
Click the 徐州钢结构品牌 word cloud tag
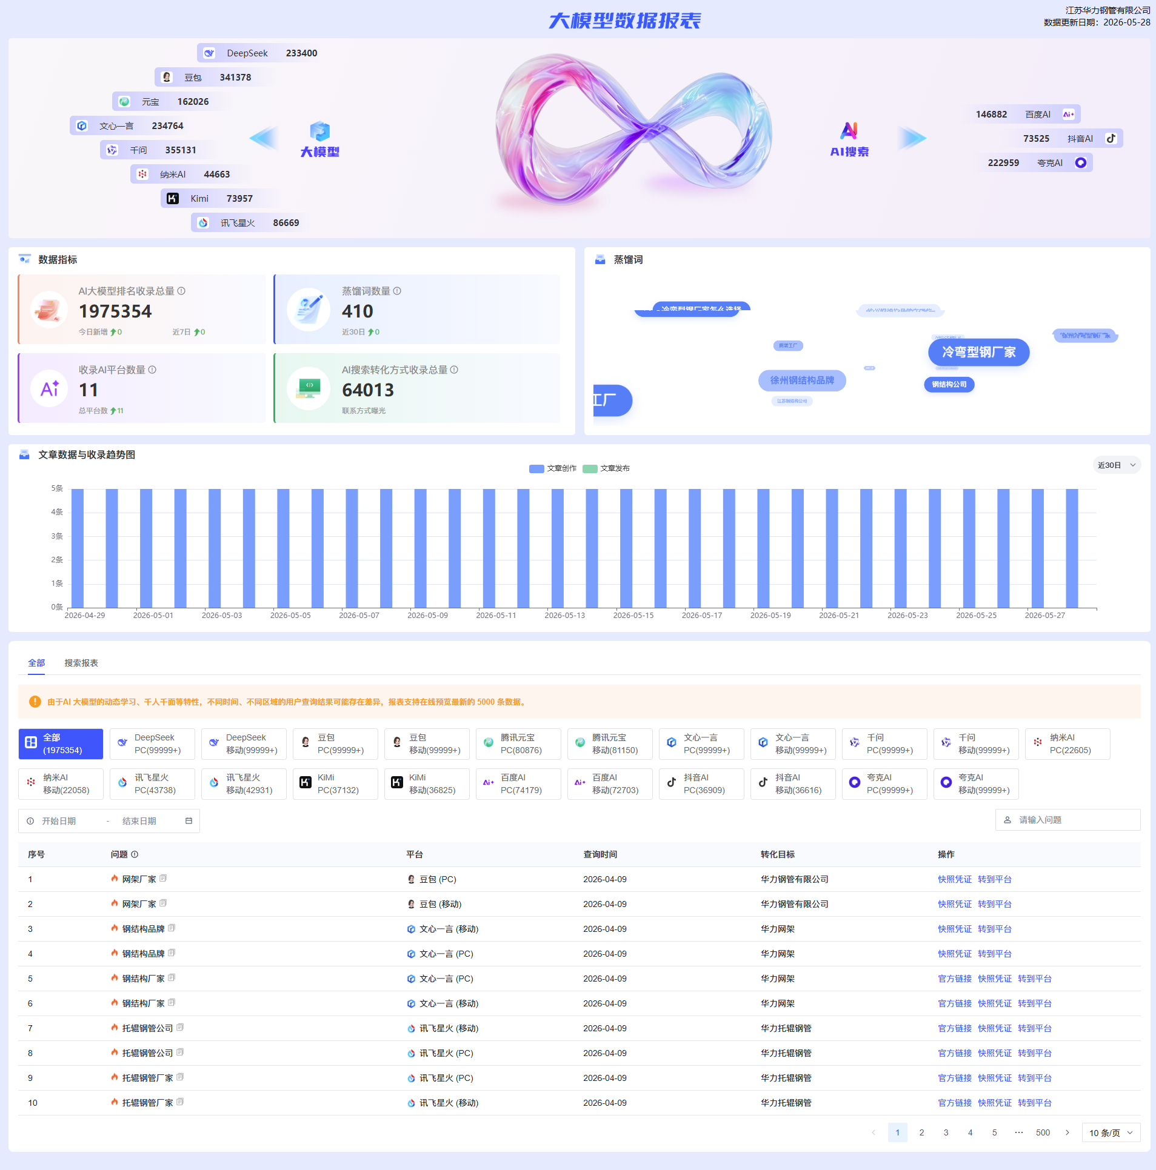click(802, 381)
